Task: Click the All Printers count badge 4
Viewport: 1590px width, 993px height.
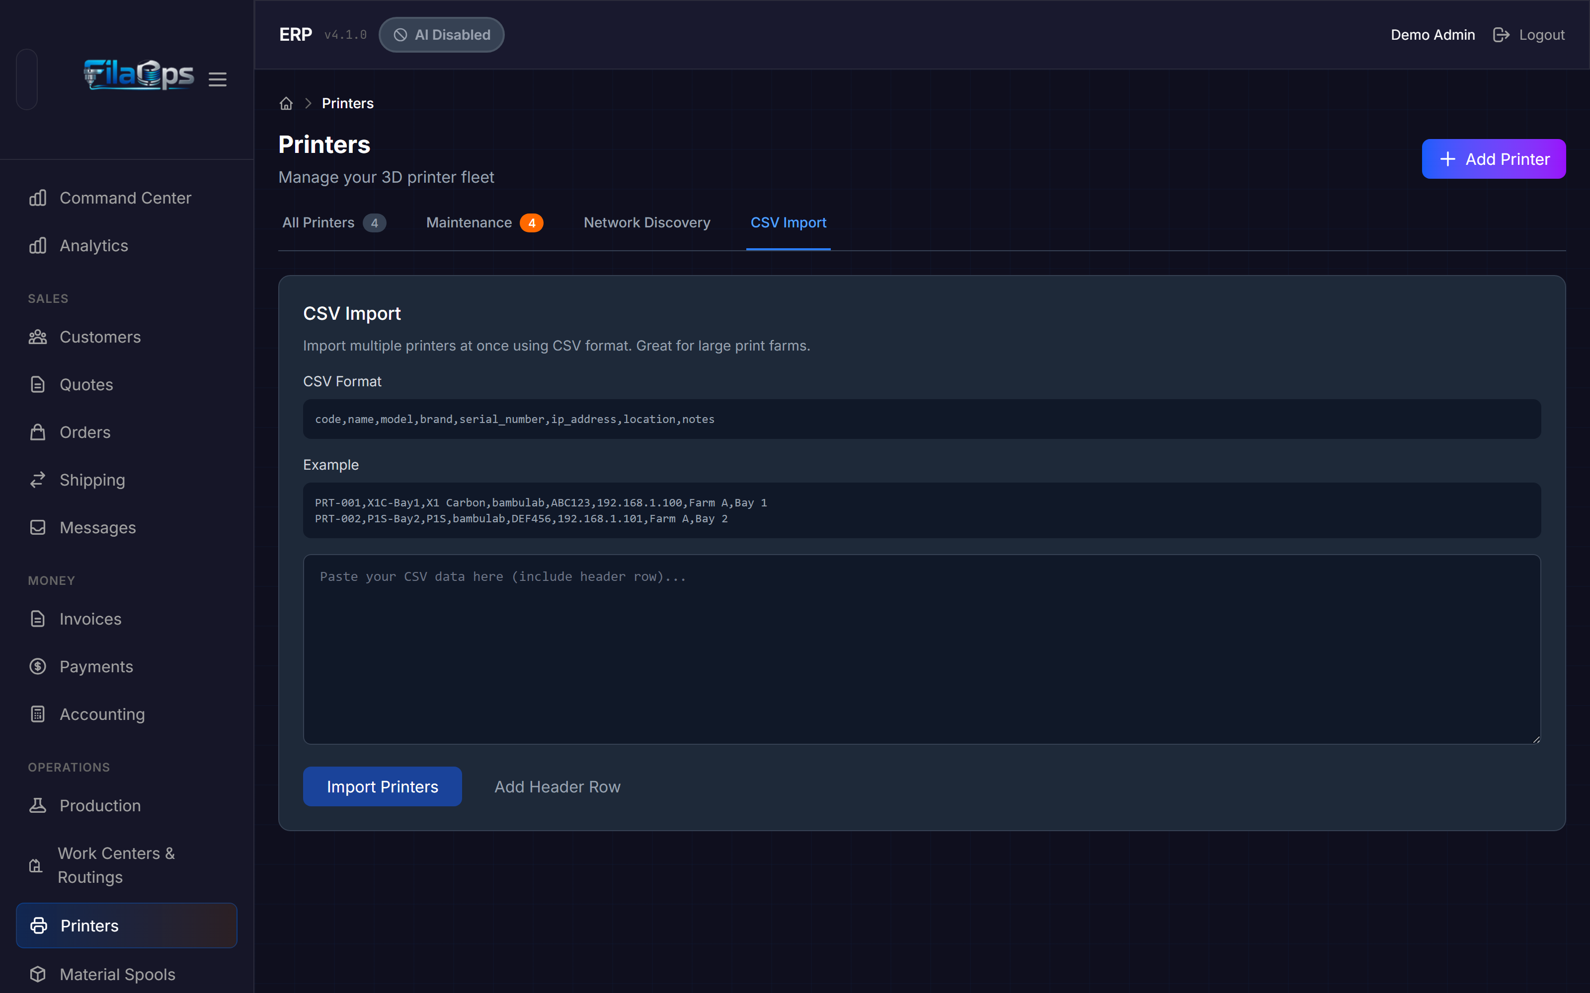Action: pos(375,222)
